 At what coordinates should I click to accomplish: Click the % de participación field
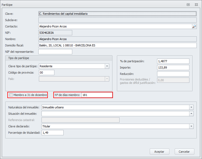click(173, 61)
